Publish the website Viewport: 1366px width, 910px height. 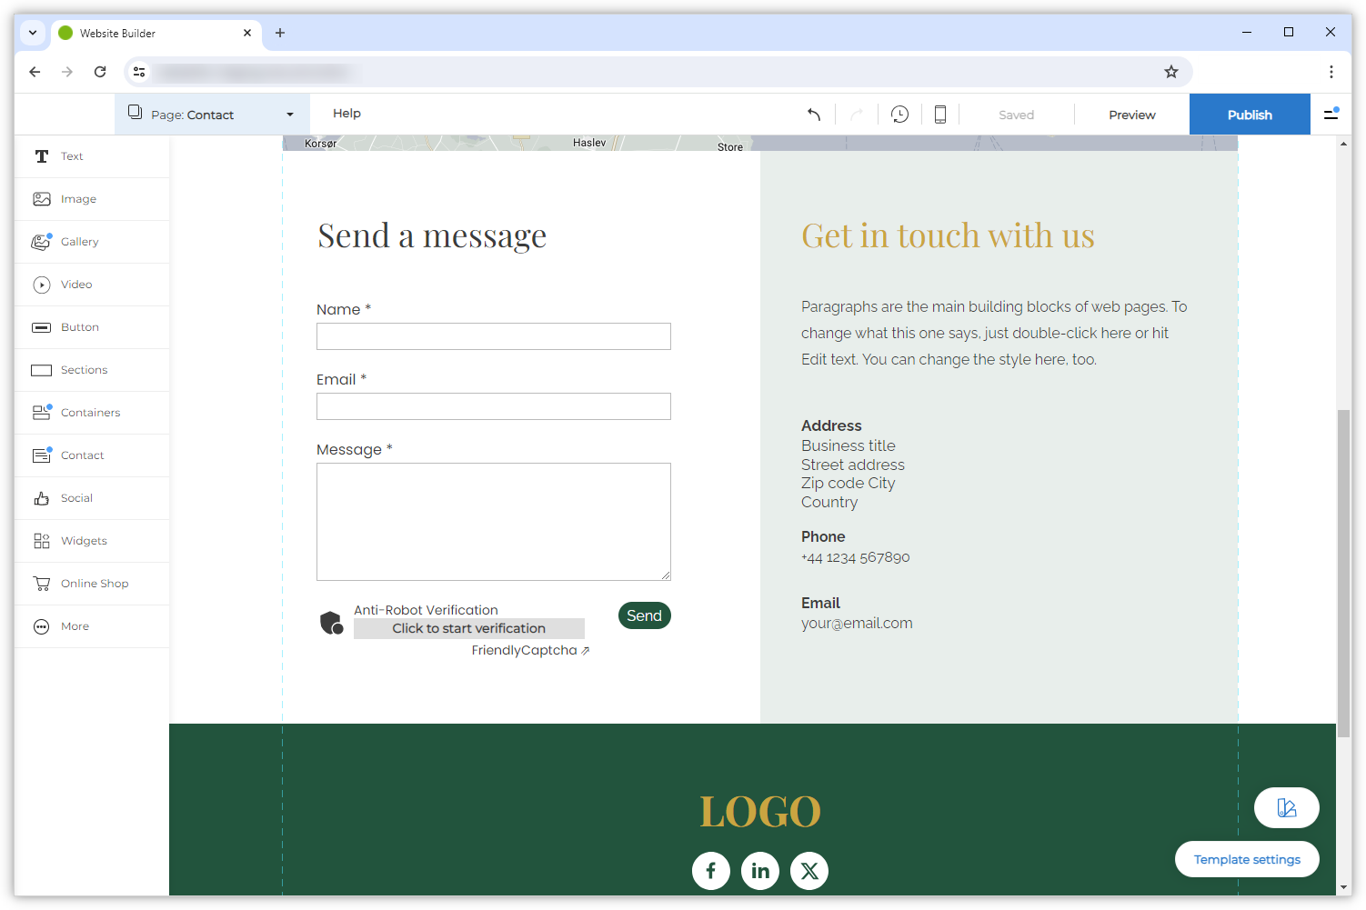[1249, 114]
